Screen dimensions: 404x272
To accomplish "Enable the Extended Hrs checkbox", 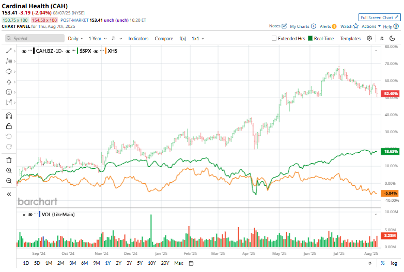I will click(x=274, y=38).
